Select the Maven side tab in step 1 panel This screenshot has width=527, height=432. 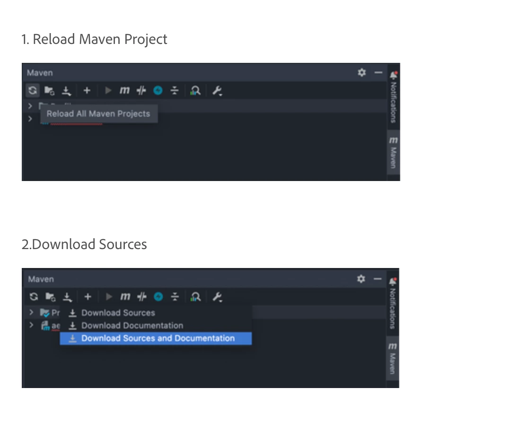pos(393,153)
